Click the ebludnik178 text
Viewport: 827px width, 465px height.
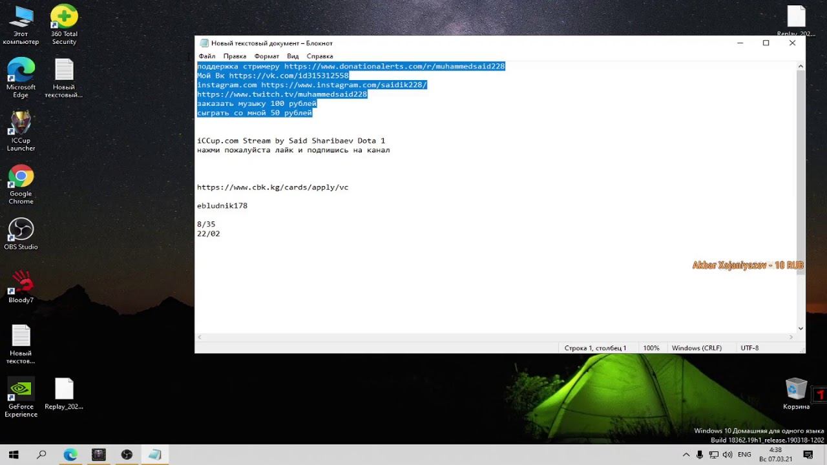pyautogui.click(x=222, y=206)
